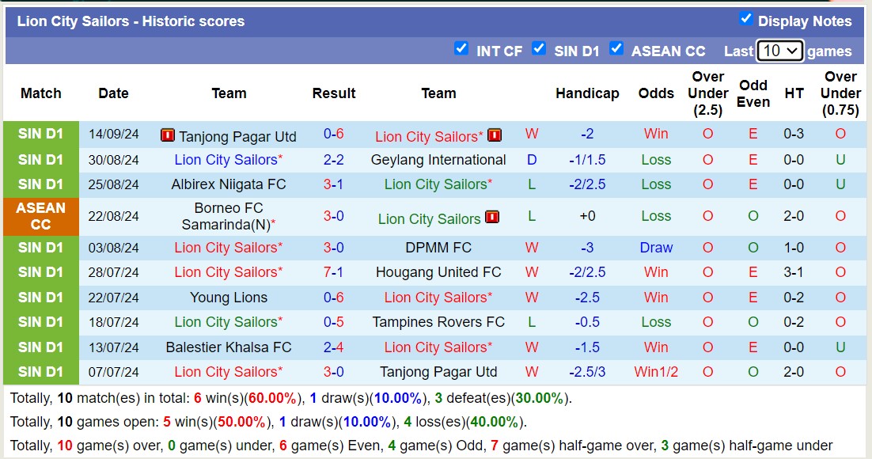Viewport: 872px width, 459px height.
Task: Uncheck the INT CF filter
Action: click(461, 48)
